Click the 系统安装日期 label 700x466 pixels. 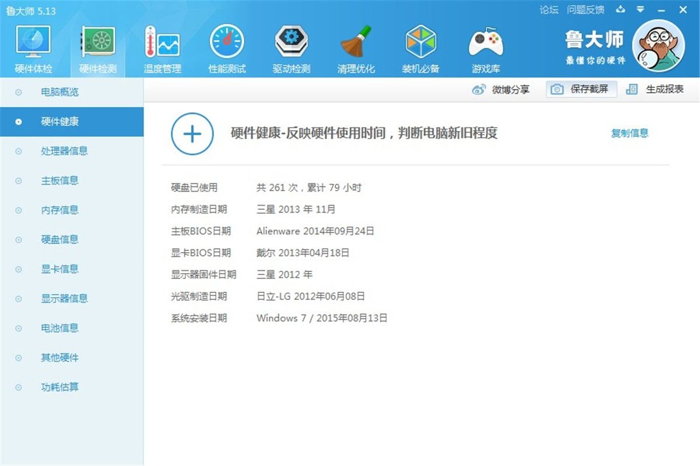pyautogui.click(x=199, y=318)
